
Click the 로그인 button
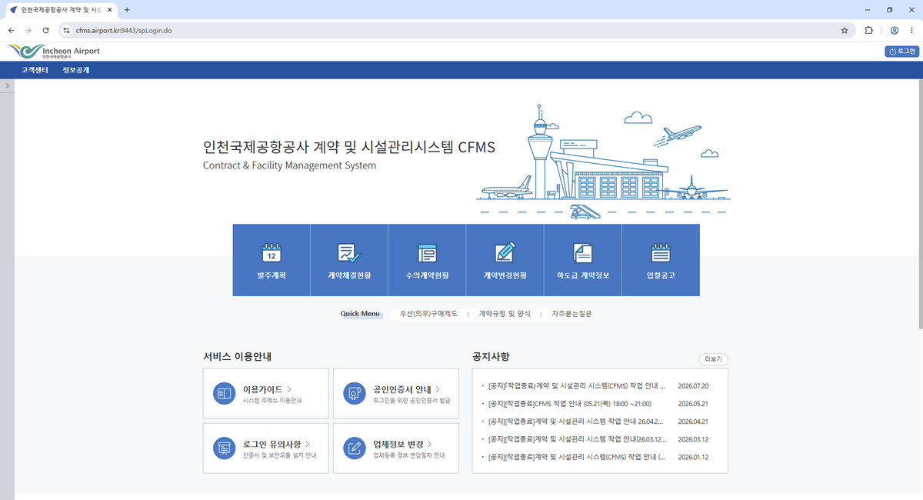tap(902, 52)
